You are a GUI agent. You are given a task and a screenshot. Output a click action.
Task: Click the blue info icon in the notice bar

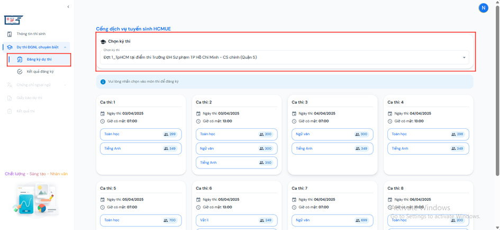pos(103,82)
